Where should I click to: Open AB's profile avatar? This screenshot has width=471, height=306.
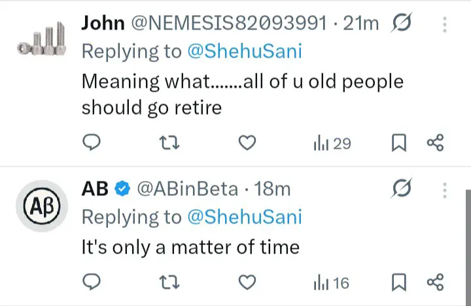click(x=41, y=206)
